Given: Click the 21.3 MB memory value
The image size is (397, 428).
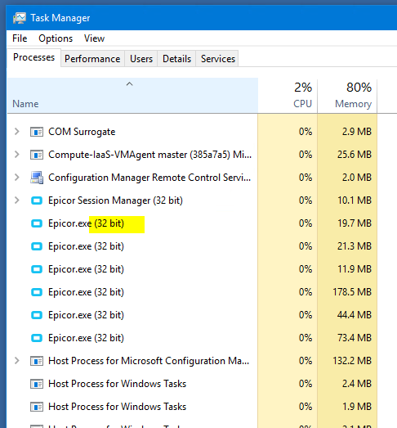Looking at the screenshot, I should tap(355, 246).
